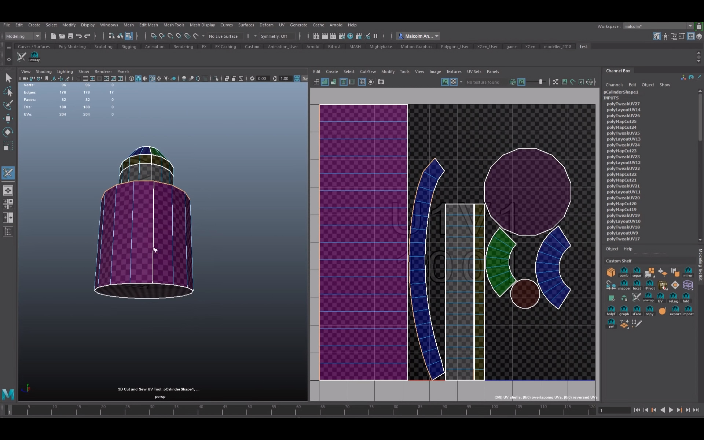This screenshot has width=704, height=440.
Task: Click the orange polygon cube custom shelf icon
Action: pyautogui.click(x=611, y=272)
